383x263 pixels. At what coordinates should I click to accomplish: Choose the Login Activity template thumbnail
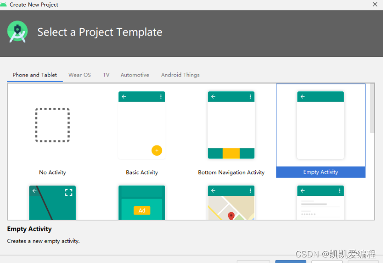coord(320,202)
